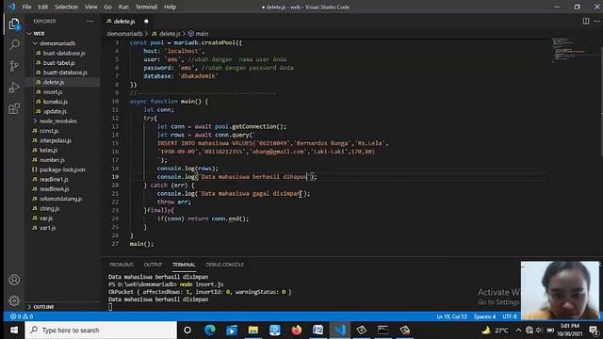Show hidden system tray icons chevron
Viewport: 603px width, 339px height.
coord(518,331)
